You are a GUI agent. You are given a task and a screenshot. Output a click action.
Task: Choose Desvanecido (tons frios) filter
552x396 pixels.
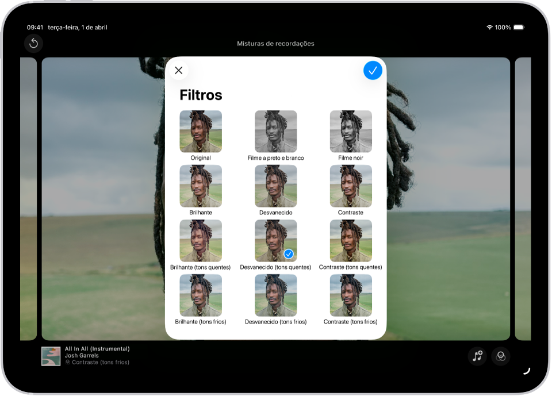pos(275,295)
